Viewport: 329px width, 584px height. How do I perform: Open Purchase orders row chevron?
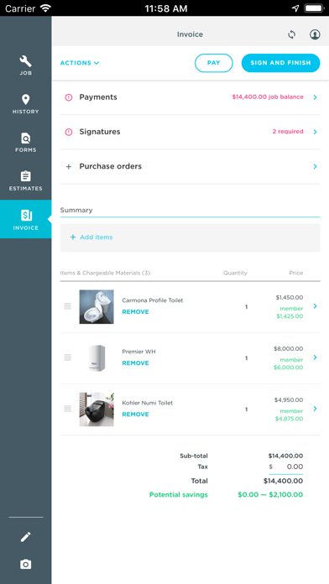(x=316, y=166)
